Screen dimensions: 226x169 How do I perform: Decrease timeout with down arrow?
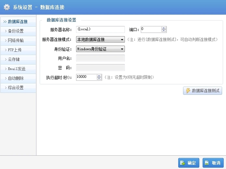click(99, 78)
